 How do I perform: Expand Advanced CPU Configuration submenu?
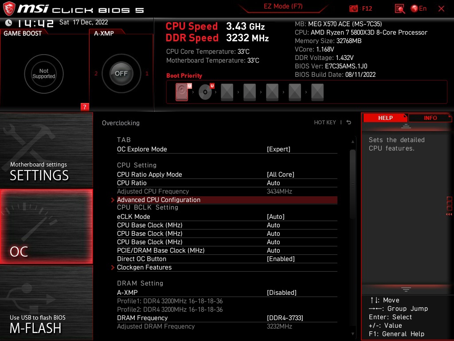[x=227, y=200]
